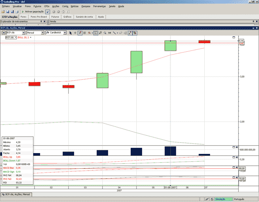The image size is (259, 202).
Task: Switch to the CFD's/Acções tab
Action: click(10, 17)
